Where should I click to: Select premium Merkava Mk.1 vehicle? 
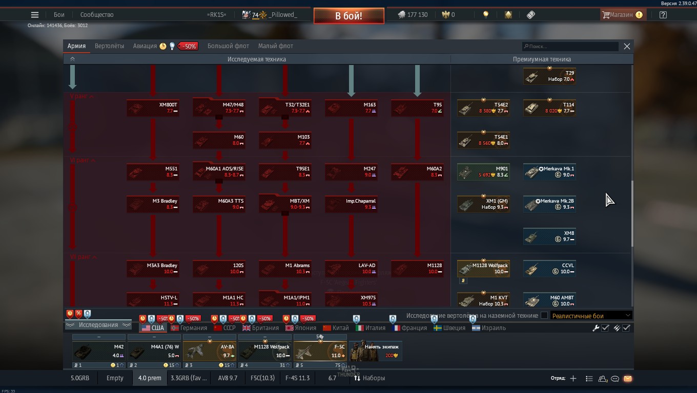(549, 172)
